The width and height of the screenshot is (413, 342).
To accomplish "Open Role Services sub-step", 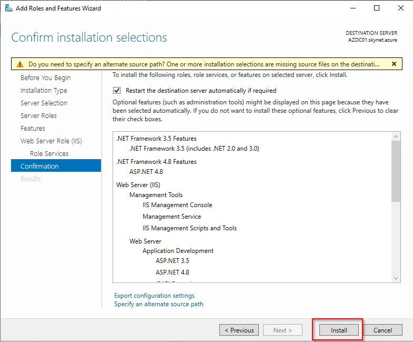I will click(x=49, y=153).
